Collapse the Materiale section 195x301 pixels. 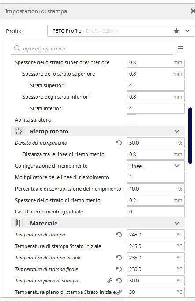pyautogui.click(x=177, y=223)
